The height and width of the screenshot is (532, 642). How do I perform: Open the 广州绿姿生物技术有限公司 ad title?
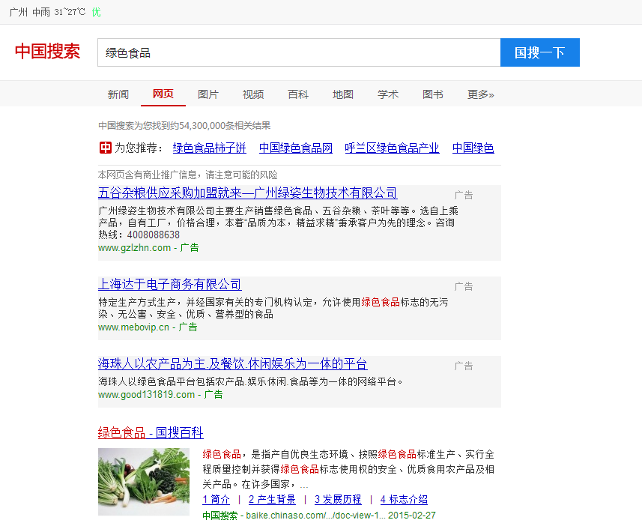248,193
